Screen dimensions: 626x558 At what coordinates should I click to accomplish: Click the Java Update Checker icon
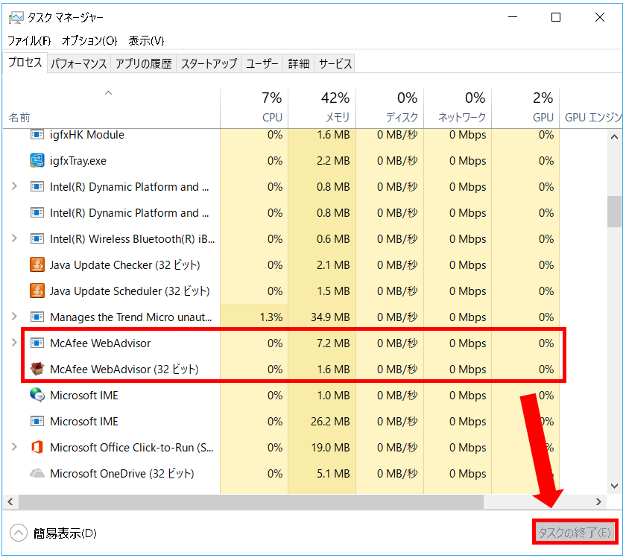[37, 264]
